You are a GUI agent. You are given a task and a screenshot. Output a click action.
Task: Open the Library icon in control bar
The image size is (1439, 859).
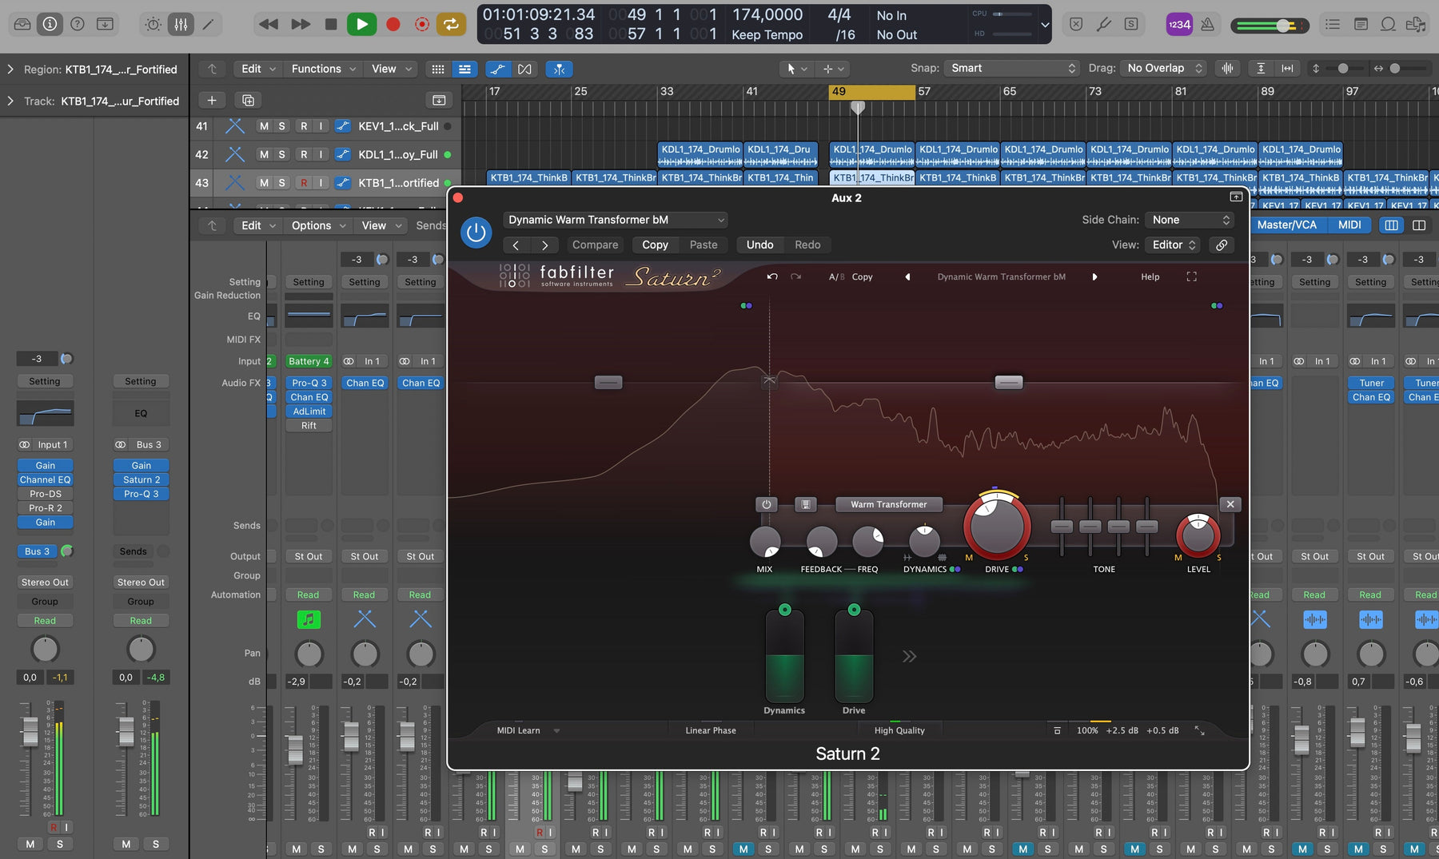click(22, 24)
